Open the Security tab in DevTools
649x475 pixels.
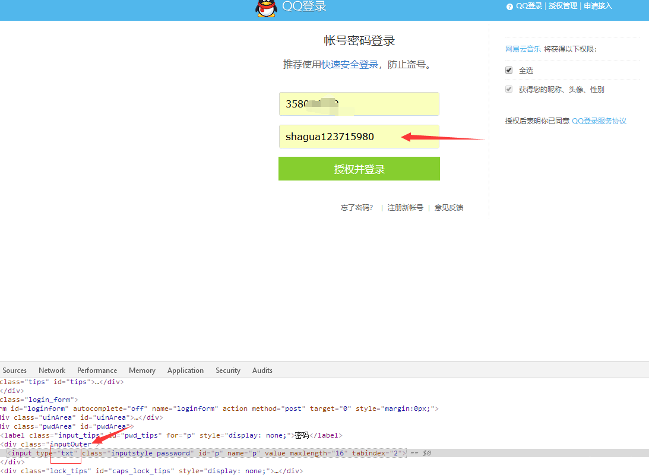[x=227, y=370]
